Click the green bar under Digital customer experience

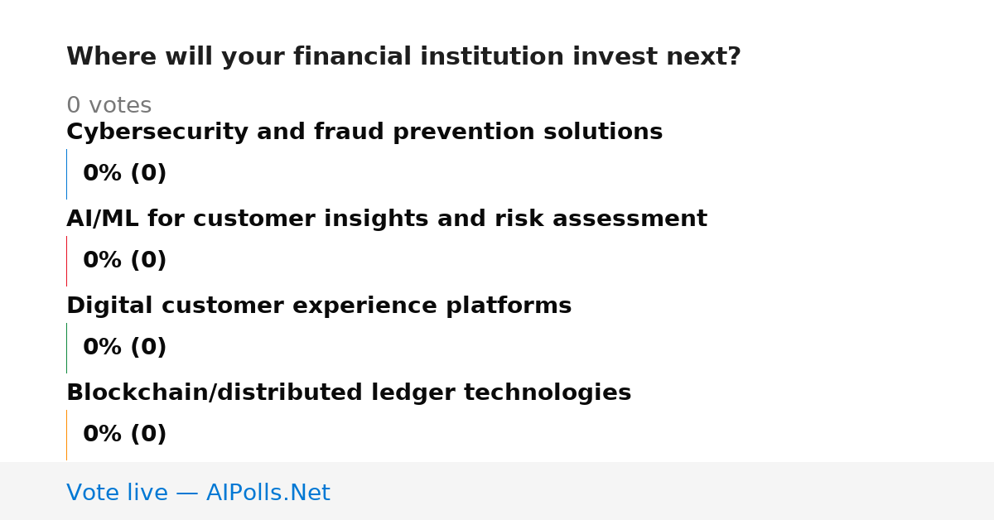click(x=66, y=348)
